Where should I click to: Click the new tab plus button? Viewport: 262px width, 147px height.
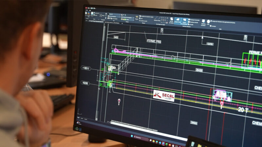point(122,23)
